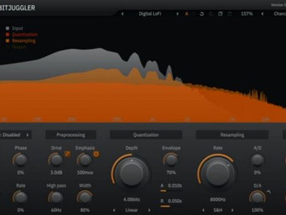Click the Resampling section header

(x=232, y=135)
